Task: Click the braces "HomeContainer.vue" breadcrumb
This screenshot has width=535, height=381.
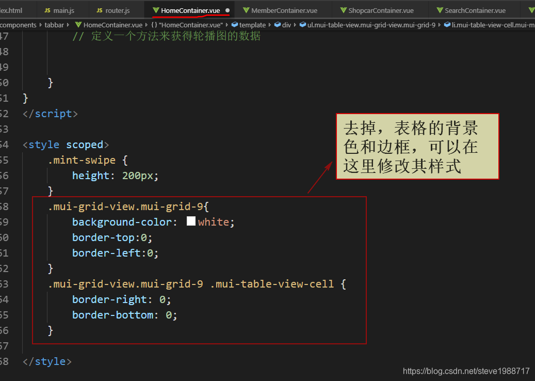Action: pos(187,25)
